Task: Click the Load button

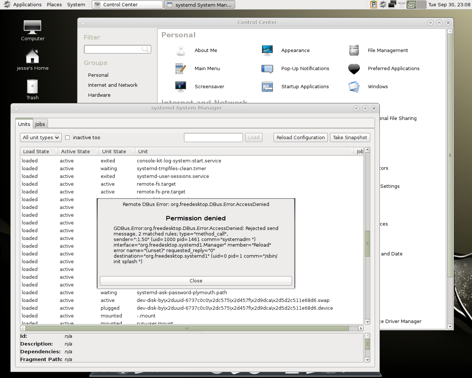Action: [x=254, y=137]
